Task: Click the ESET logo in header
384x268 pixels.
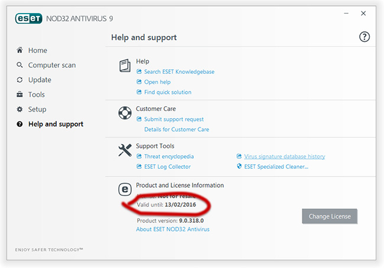Action: tap(27, 18)
